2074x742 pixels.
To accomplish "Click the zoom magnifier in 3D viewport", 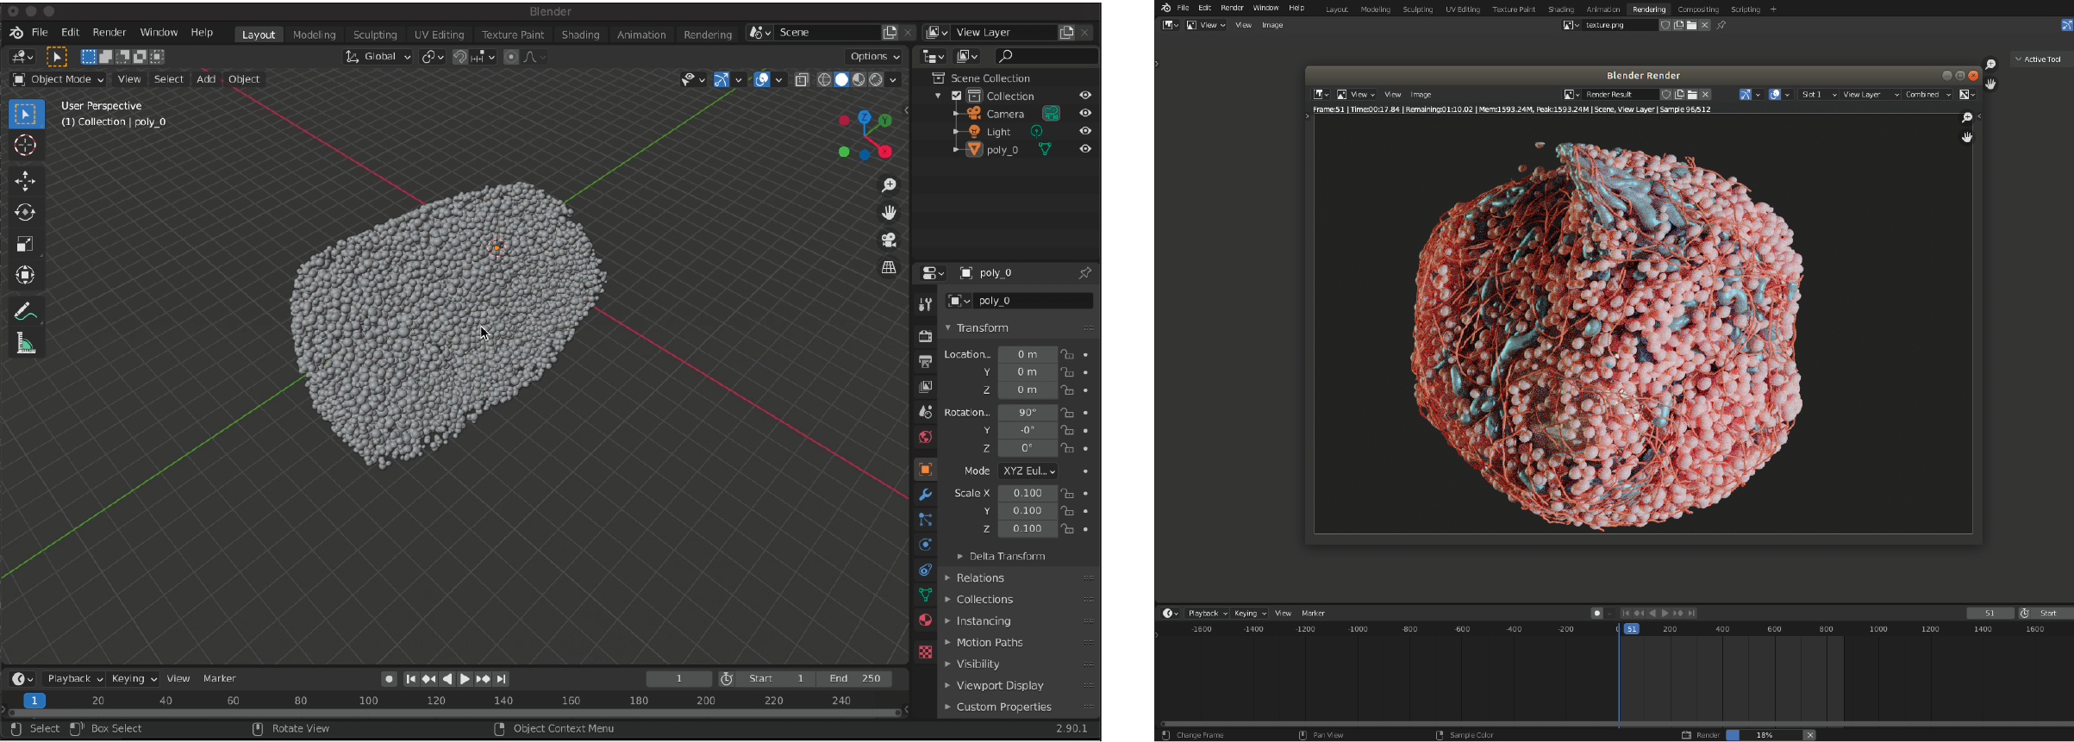I will [889, 185].
